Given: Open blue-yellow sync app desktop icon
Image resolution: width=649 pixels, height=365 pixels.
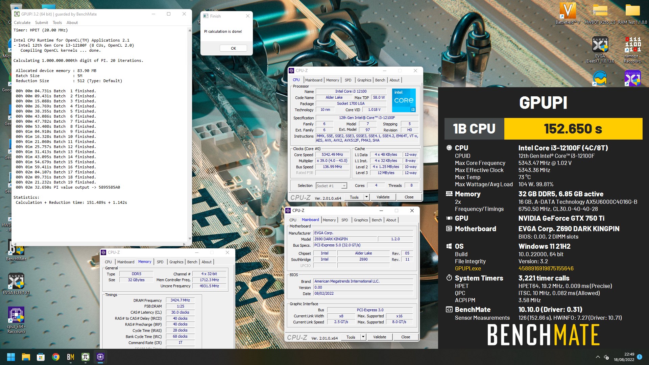Looking at the screenshot, I should tap(600, 78).
